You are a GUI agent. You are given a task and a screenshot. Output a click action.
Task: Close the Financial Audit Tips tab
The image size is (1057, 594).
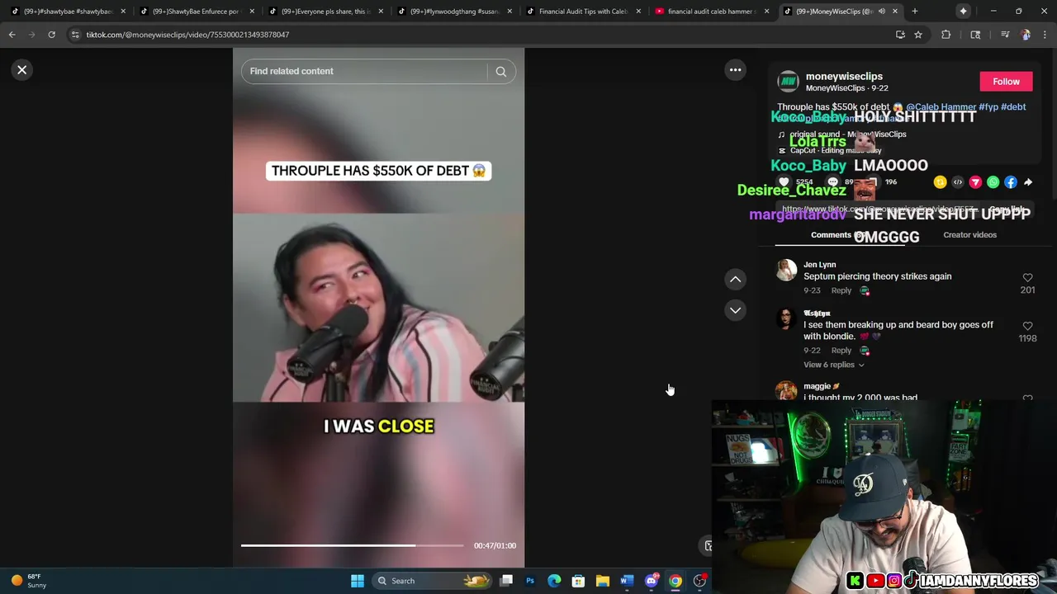pyautogui.click(x=638, y=12)
